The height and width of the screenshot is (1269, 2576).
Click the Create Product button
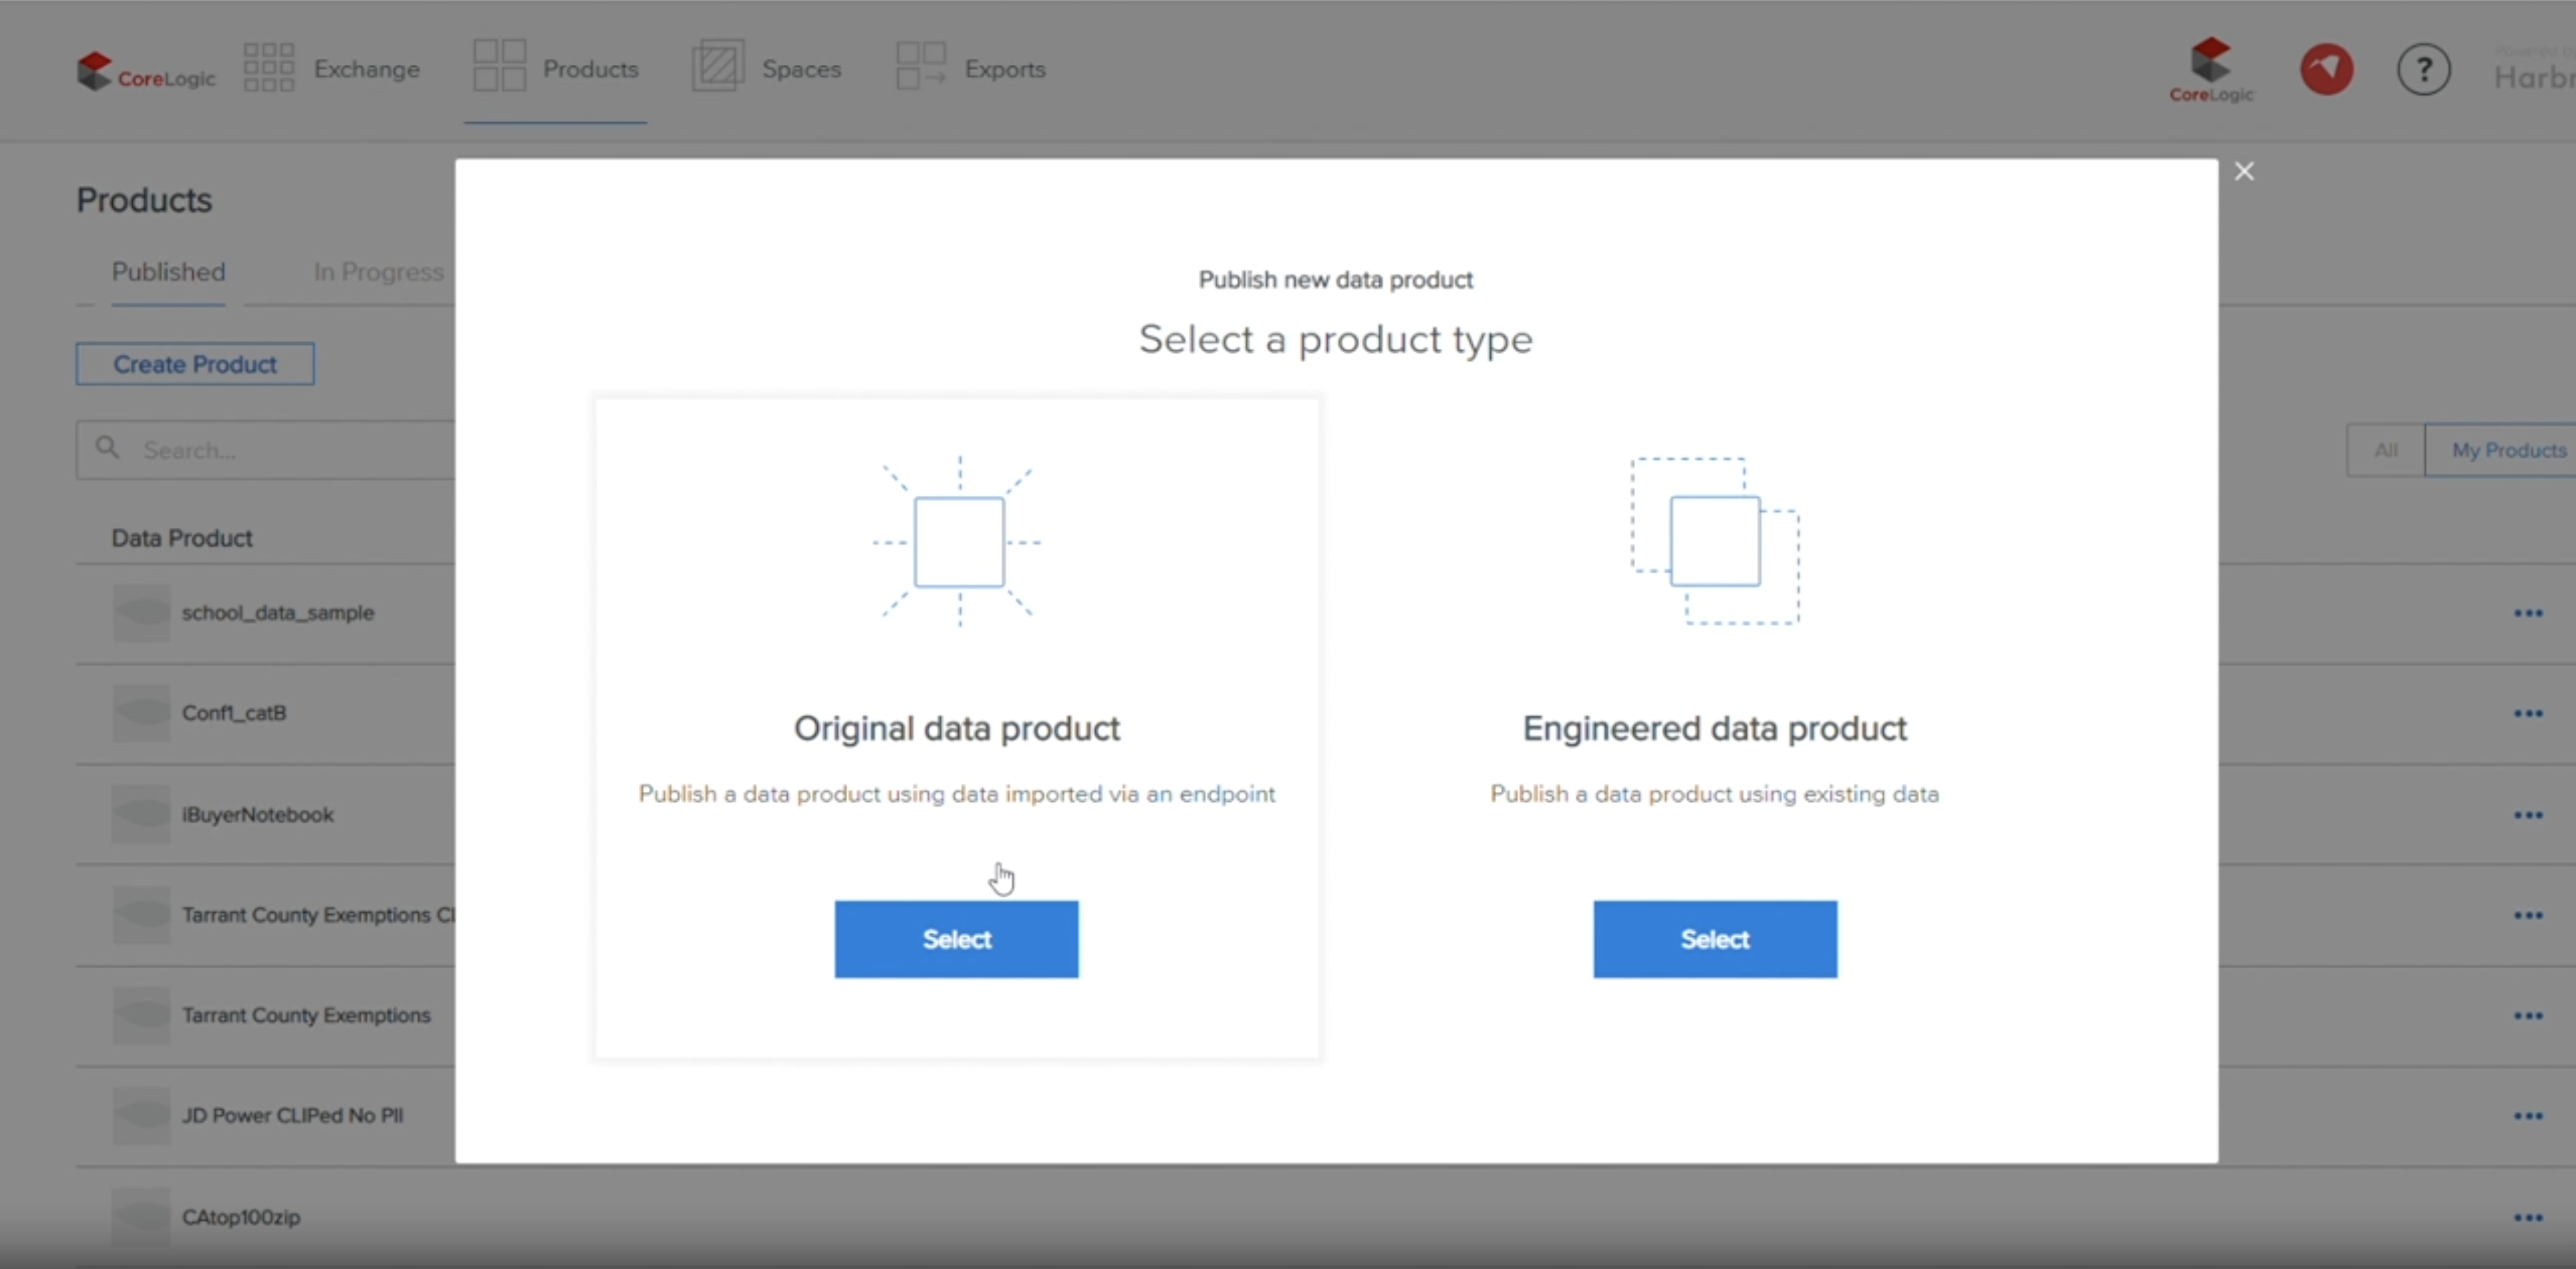pos(195,364)
